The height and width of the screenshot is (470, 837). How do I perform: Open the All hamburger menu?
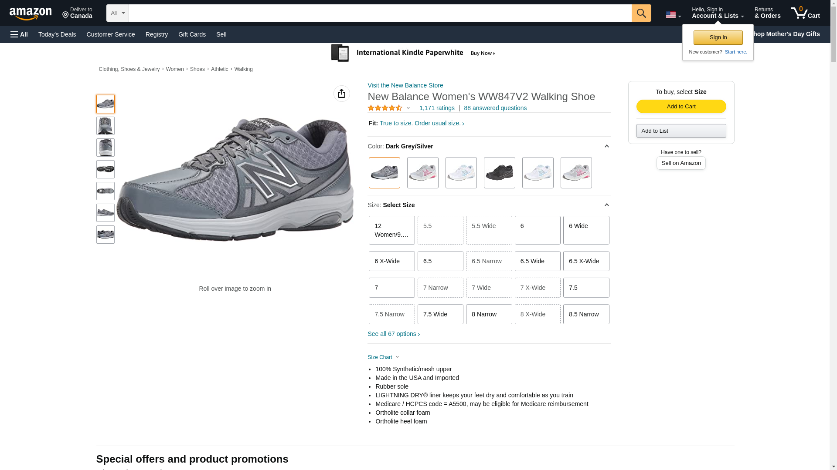coord(19,34)
